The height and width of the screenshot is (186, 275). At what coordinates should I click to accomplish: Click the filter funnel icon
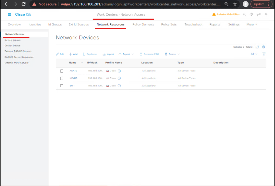[x=264, y=54]
